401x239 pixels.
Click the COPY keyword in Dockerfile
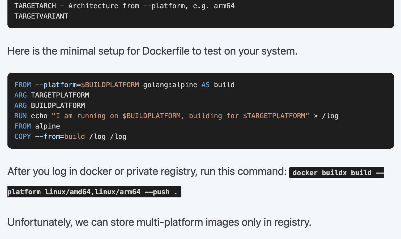23,136
